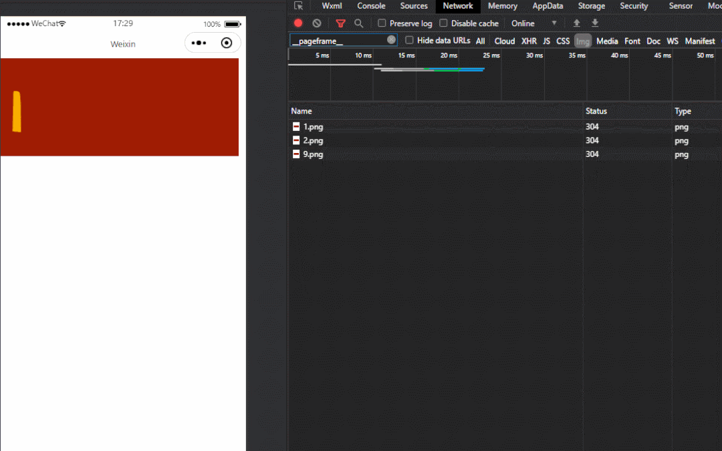Select the 2.png request row

coord(505,140)
